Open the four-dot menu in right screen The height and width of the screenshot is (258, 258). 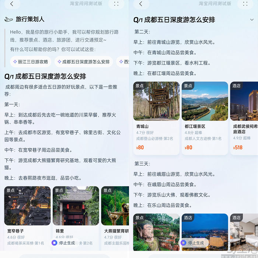click(245, 4)
